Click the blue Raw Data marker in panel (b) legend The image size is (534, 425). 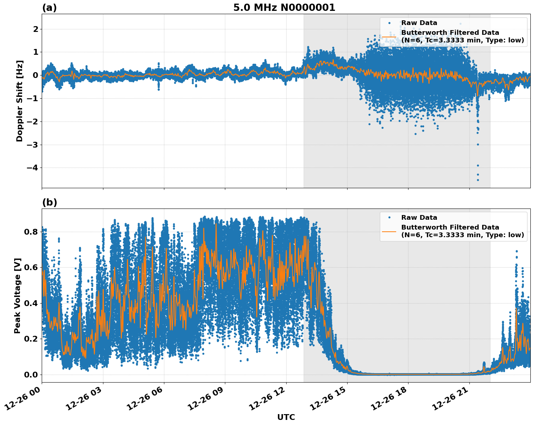coord(389,218)
